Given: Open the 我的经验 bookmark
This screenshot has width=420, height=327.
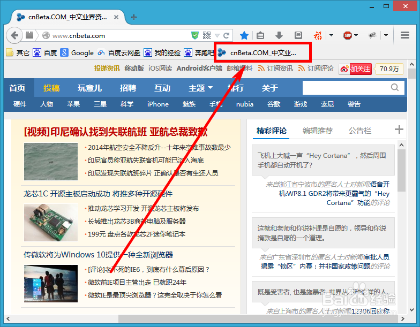Looking at the screenshot, I should 162,52.
